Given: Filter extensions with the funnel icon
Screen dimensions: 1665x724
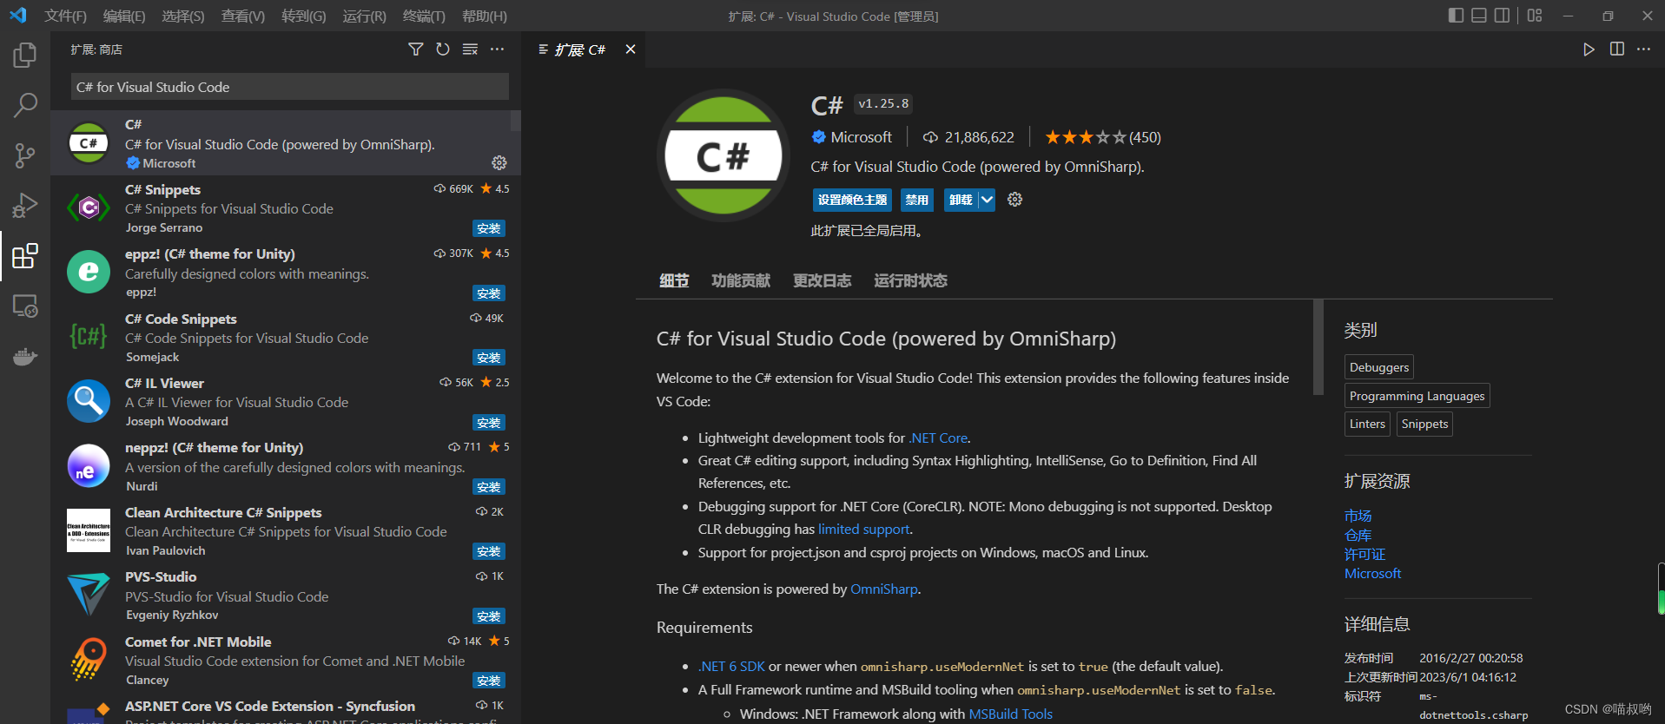Looking at the screenshot, I should click(x=416, y=49).
